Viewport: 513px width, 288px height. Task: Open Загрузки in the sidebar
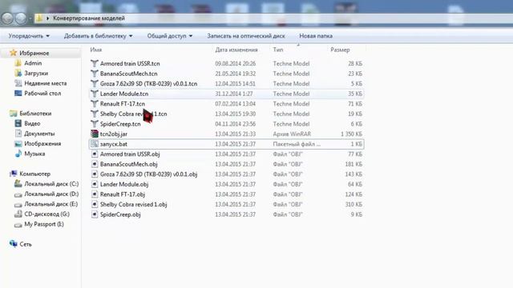pyautogui.click(x=36, y=73)
